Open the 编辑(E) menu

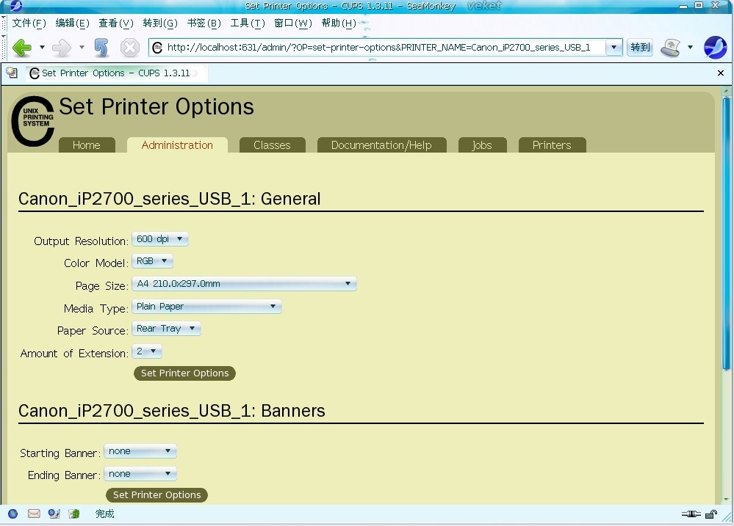[72, 23]
